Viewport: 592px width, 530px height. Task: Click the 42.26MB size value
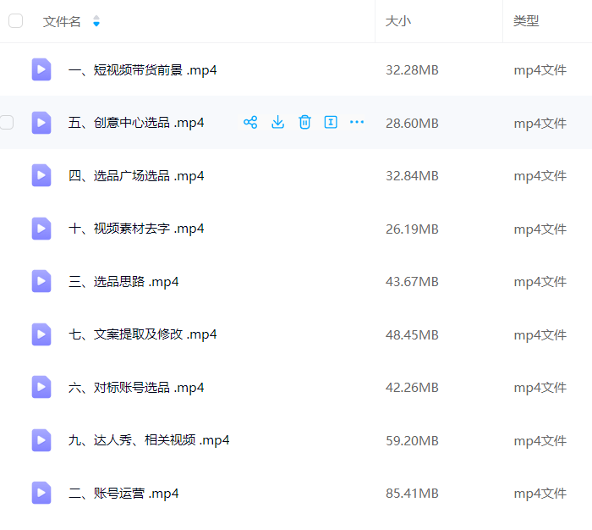point(412,388)
